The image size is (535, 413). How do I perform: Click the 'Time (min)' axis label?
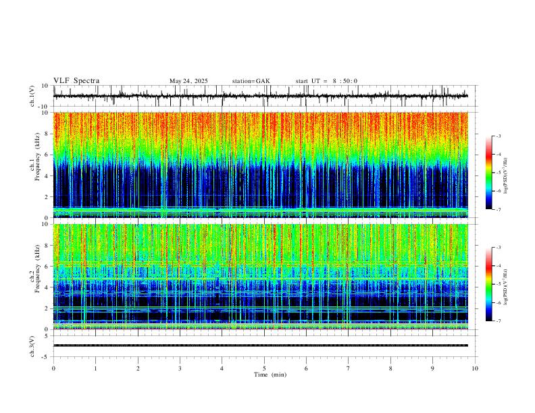coord(270,375)
